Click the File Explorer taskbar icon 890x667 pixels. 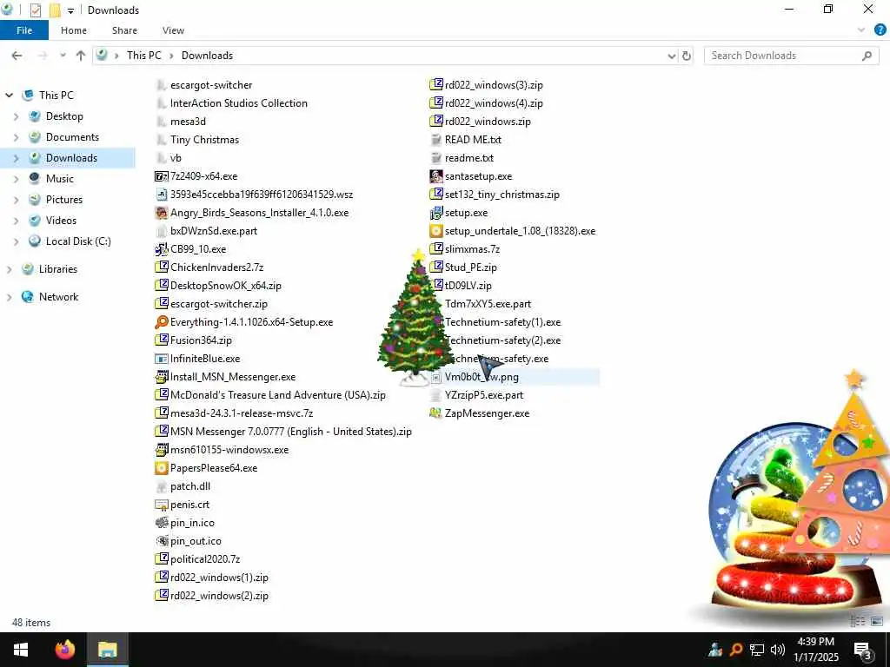point(107,650)
